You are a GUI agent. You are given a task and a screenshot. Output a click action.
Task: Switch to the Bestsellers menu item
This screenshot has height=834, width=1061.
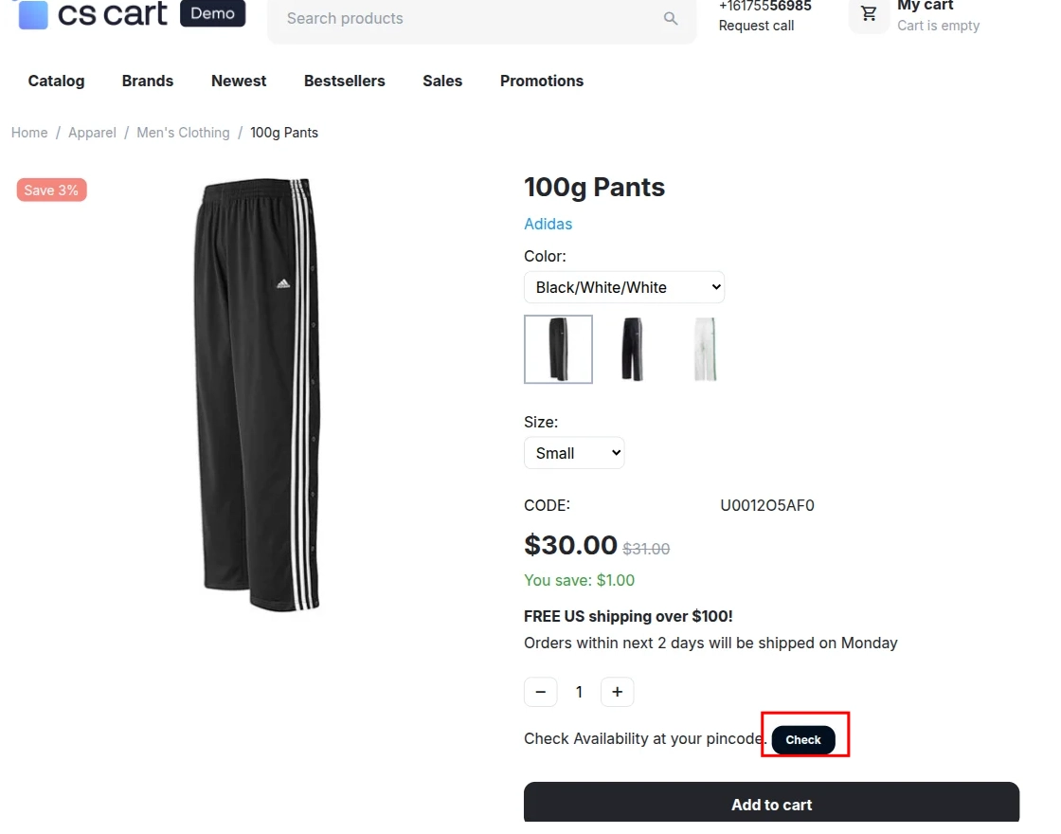344,81
